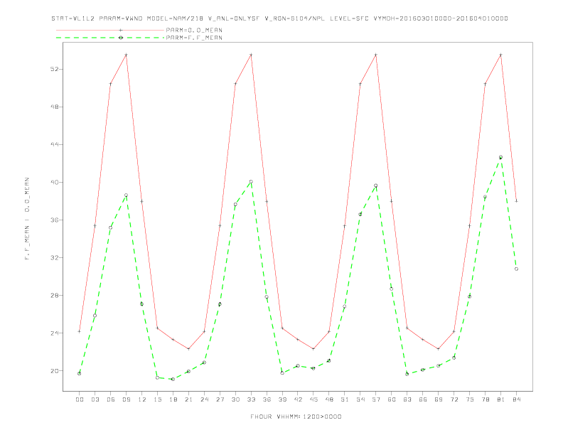This screenshot has height=435, width=563.
Task: Click the green lowest marker at hour 18
Action: [173, 379]
